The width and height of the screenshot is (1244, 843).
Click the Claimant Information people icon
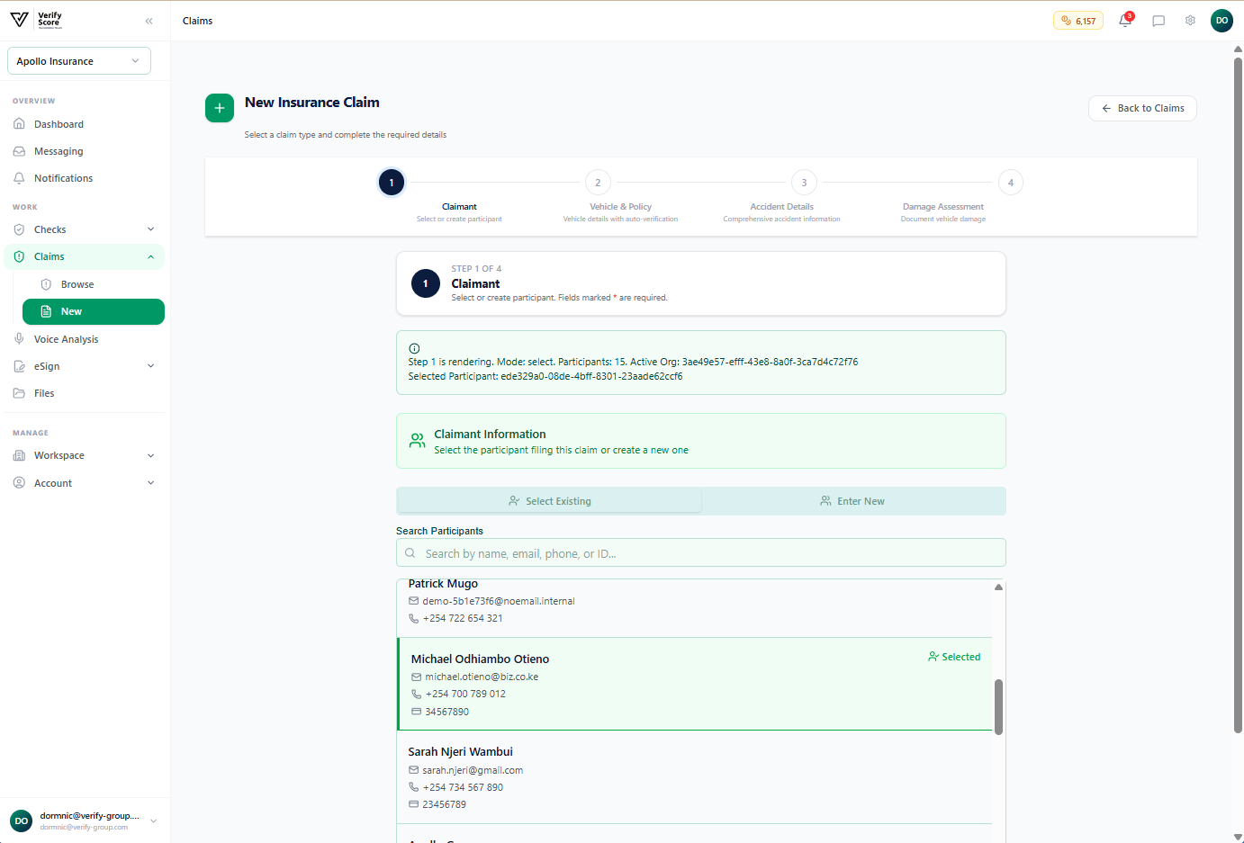(418, 441)
